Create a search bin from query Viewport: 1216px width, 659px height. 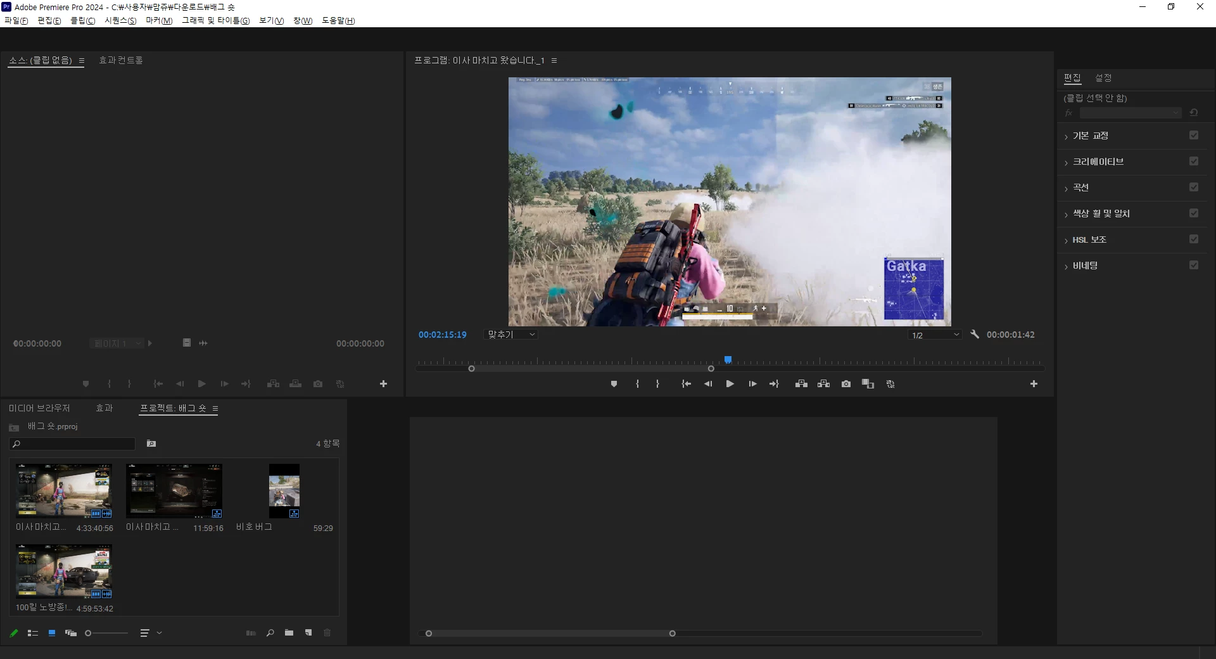(x=151, y=444)
